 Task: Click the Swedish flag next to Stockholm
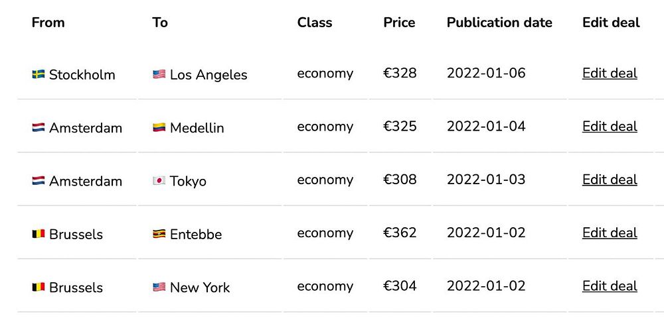click(38, 74)
